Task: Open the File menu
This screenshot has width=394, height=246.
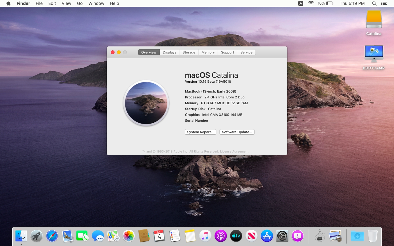Action: click(x=39, y=3)
